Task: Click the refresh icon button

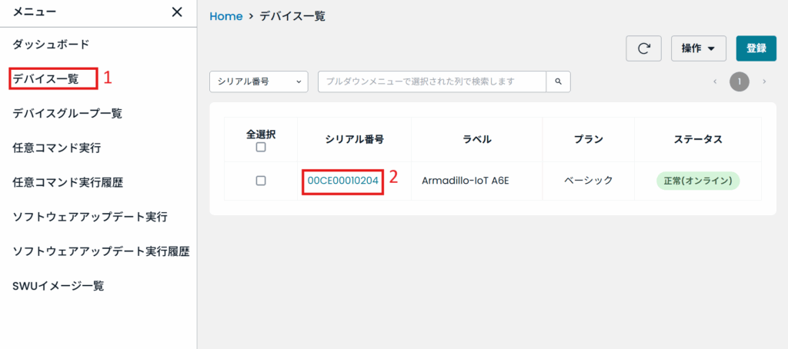Action: tap(644, 48)
